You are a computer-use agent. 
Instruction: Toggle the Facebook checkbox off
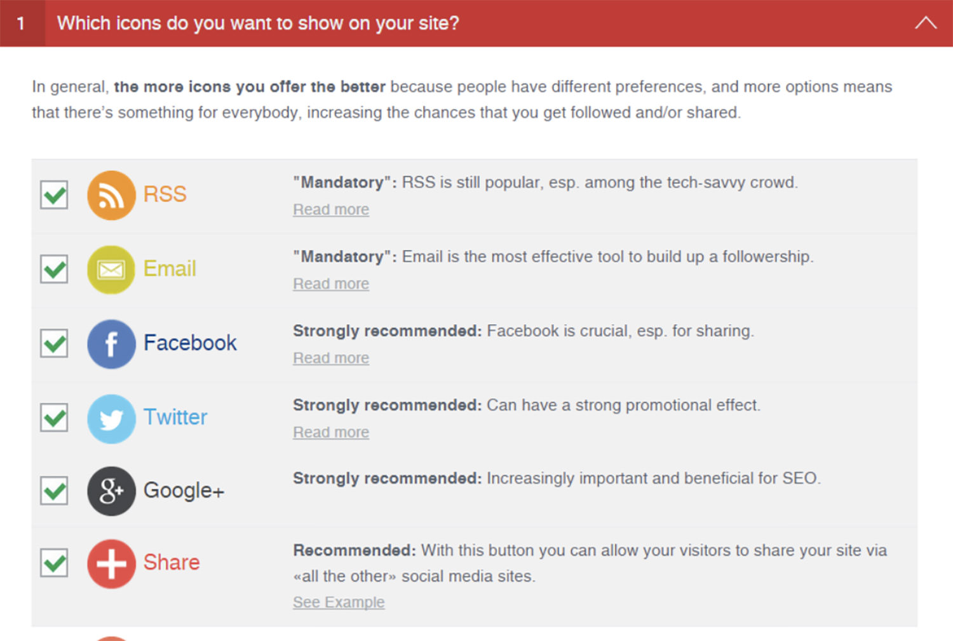tap(55, 344)
